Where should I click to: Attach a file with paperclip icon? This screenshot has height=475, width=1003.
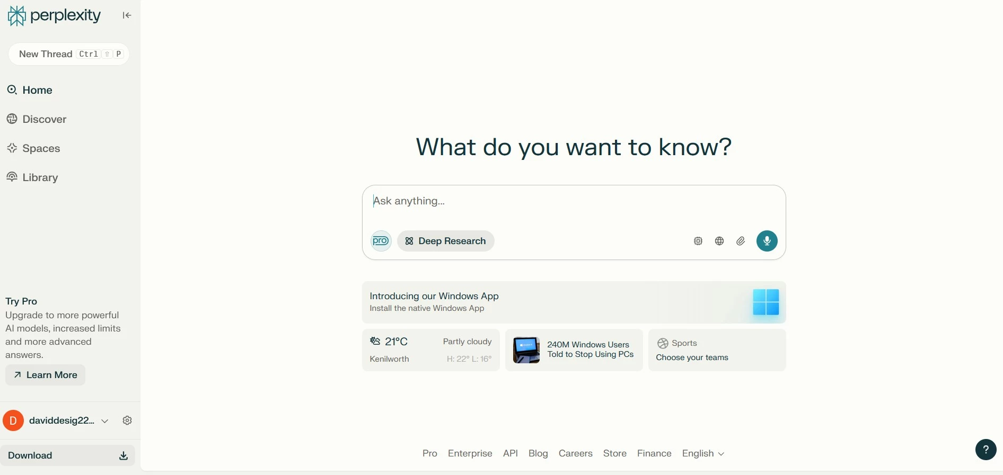click(741, 241)
